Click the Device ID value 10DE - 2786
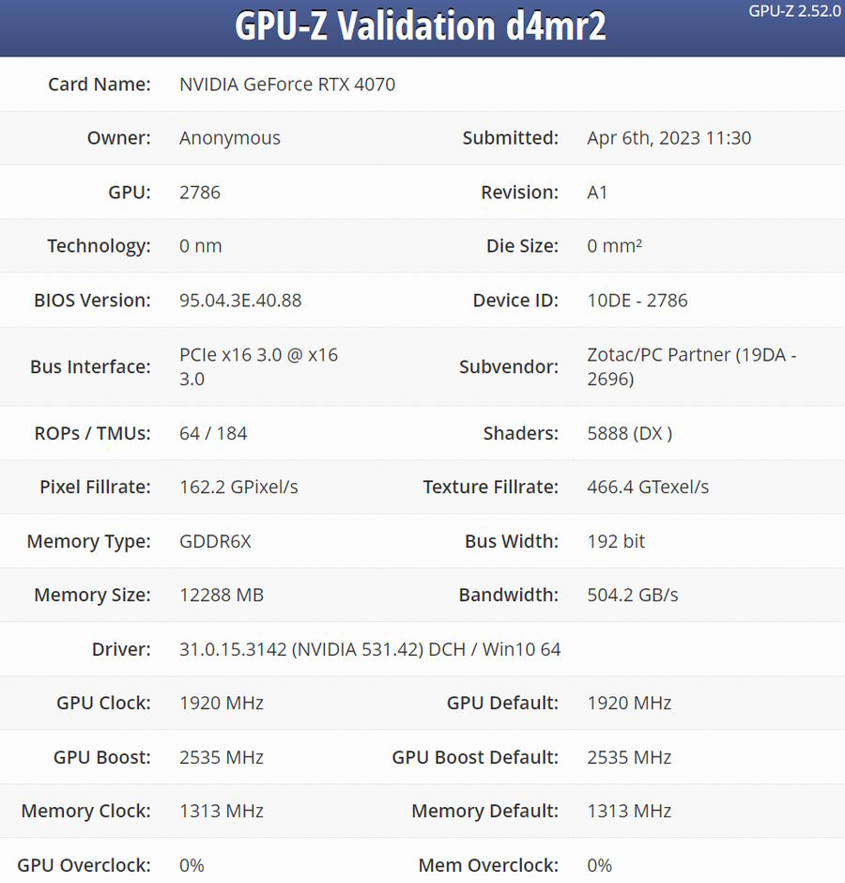Image resolution: width=845 pixels, height=883 pixels. pyautogui.click(x=638, y=301)
